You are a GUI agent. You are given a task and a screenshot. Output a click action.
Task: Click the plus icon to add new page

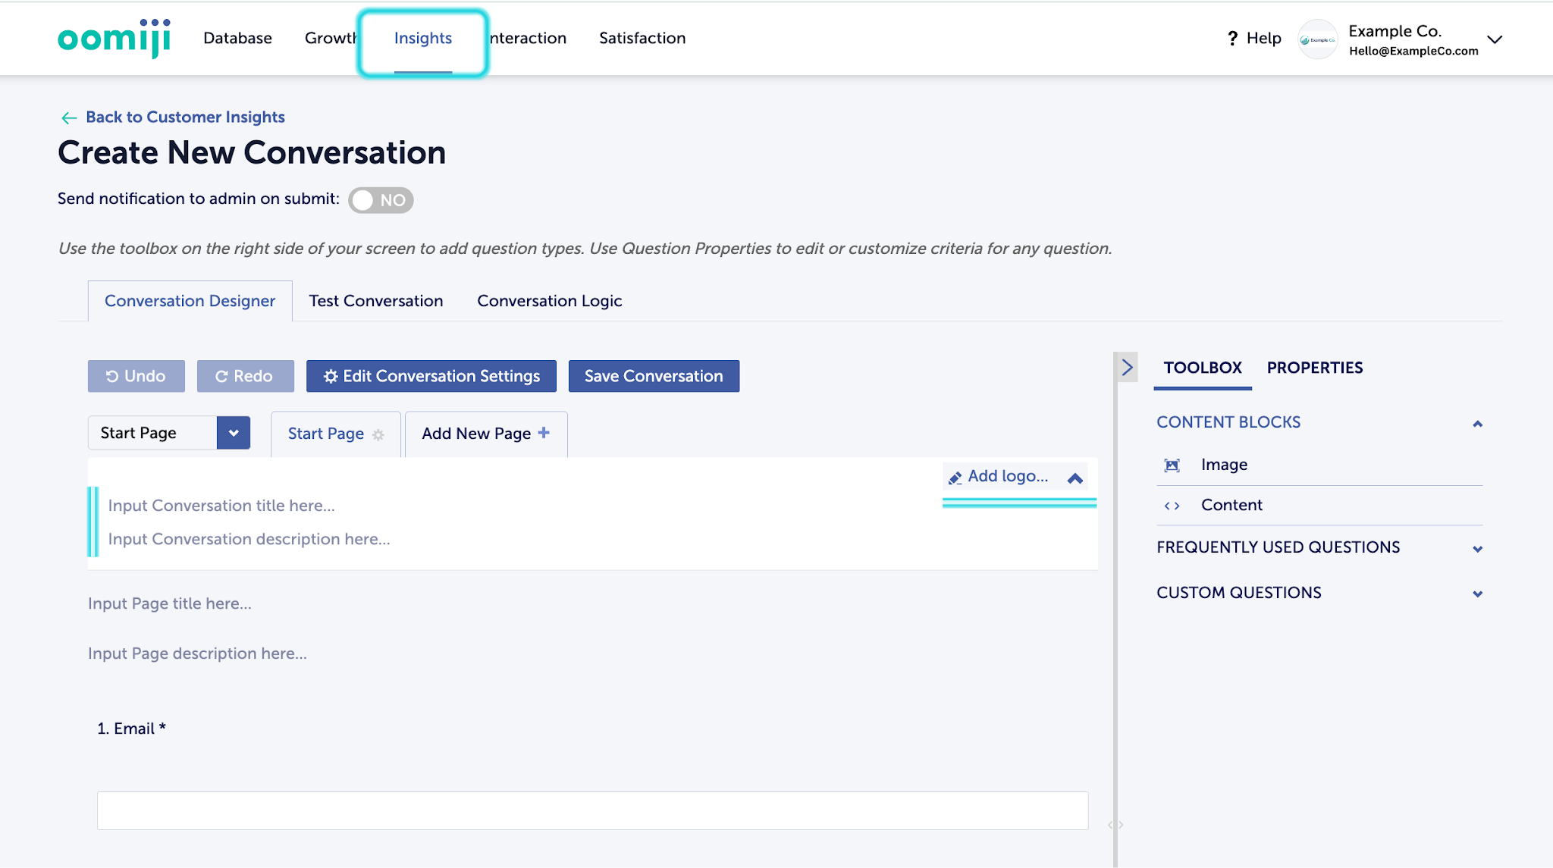click(x=544, y=433)
